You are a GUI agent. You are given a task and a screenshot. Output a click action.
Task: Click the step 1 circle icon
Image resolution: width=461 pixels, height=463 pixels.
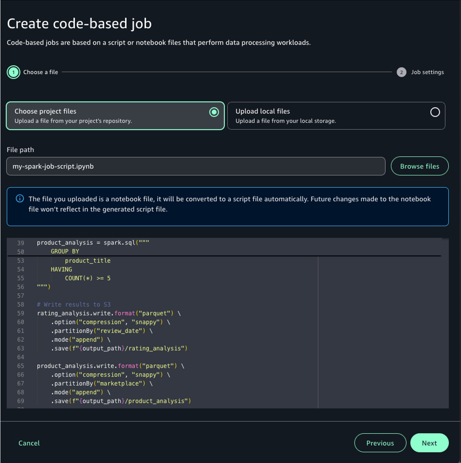tap(13, 72)
